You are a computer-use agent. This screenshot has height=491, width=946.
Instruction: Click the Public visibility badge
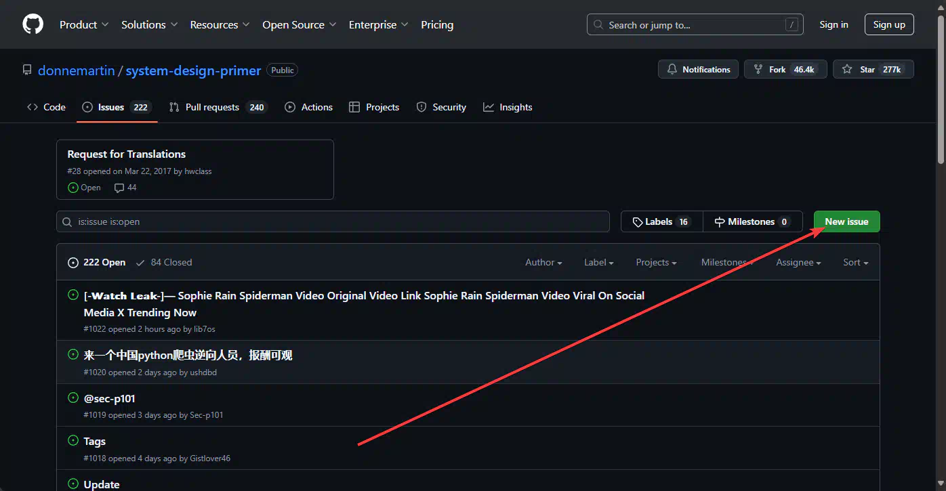283,70
